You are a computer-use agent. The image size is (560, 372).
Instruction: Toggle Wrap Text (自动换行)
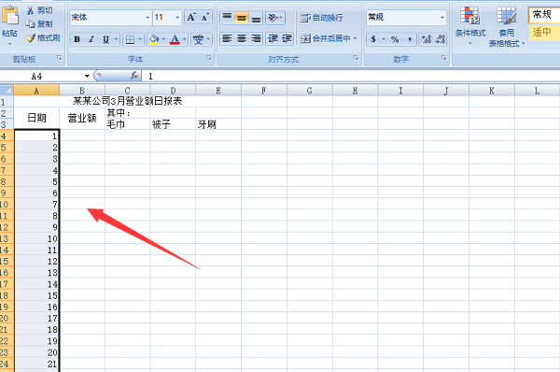click(321, 18)
